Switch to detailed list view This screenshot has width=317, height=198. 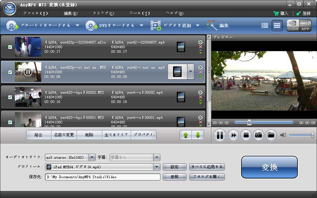pos(277,25)
